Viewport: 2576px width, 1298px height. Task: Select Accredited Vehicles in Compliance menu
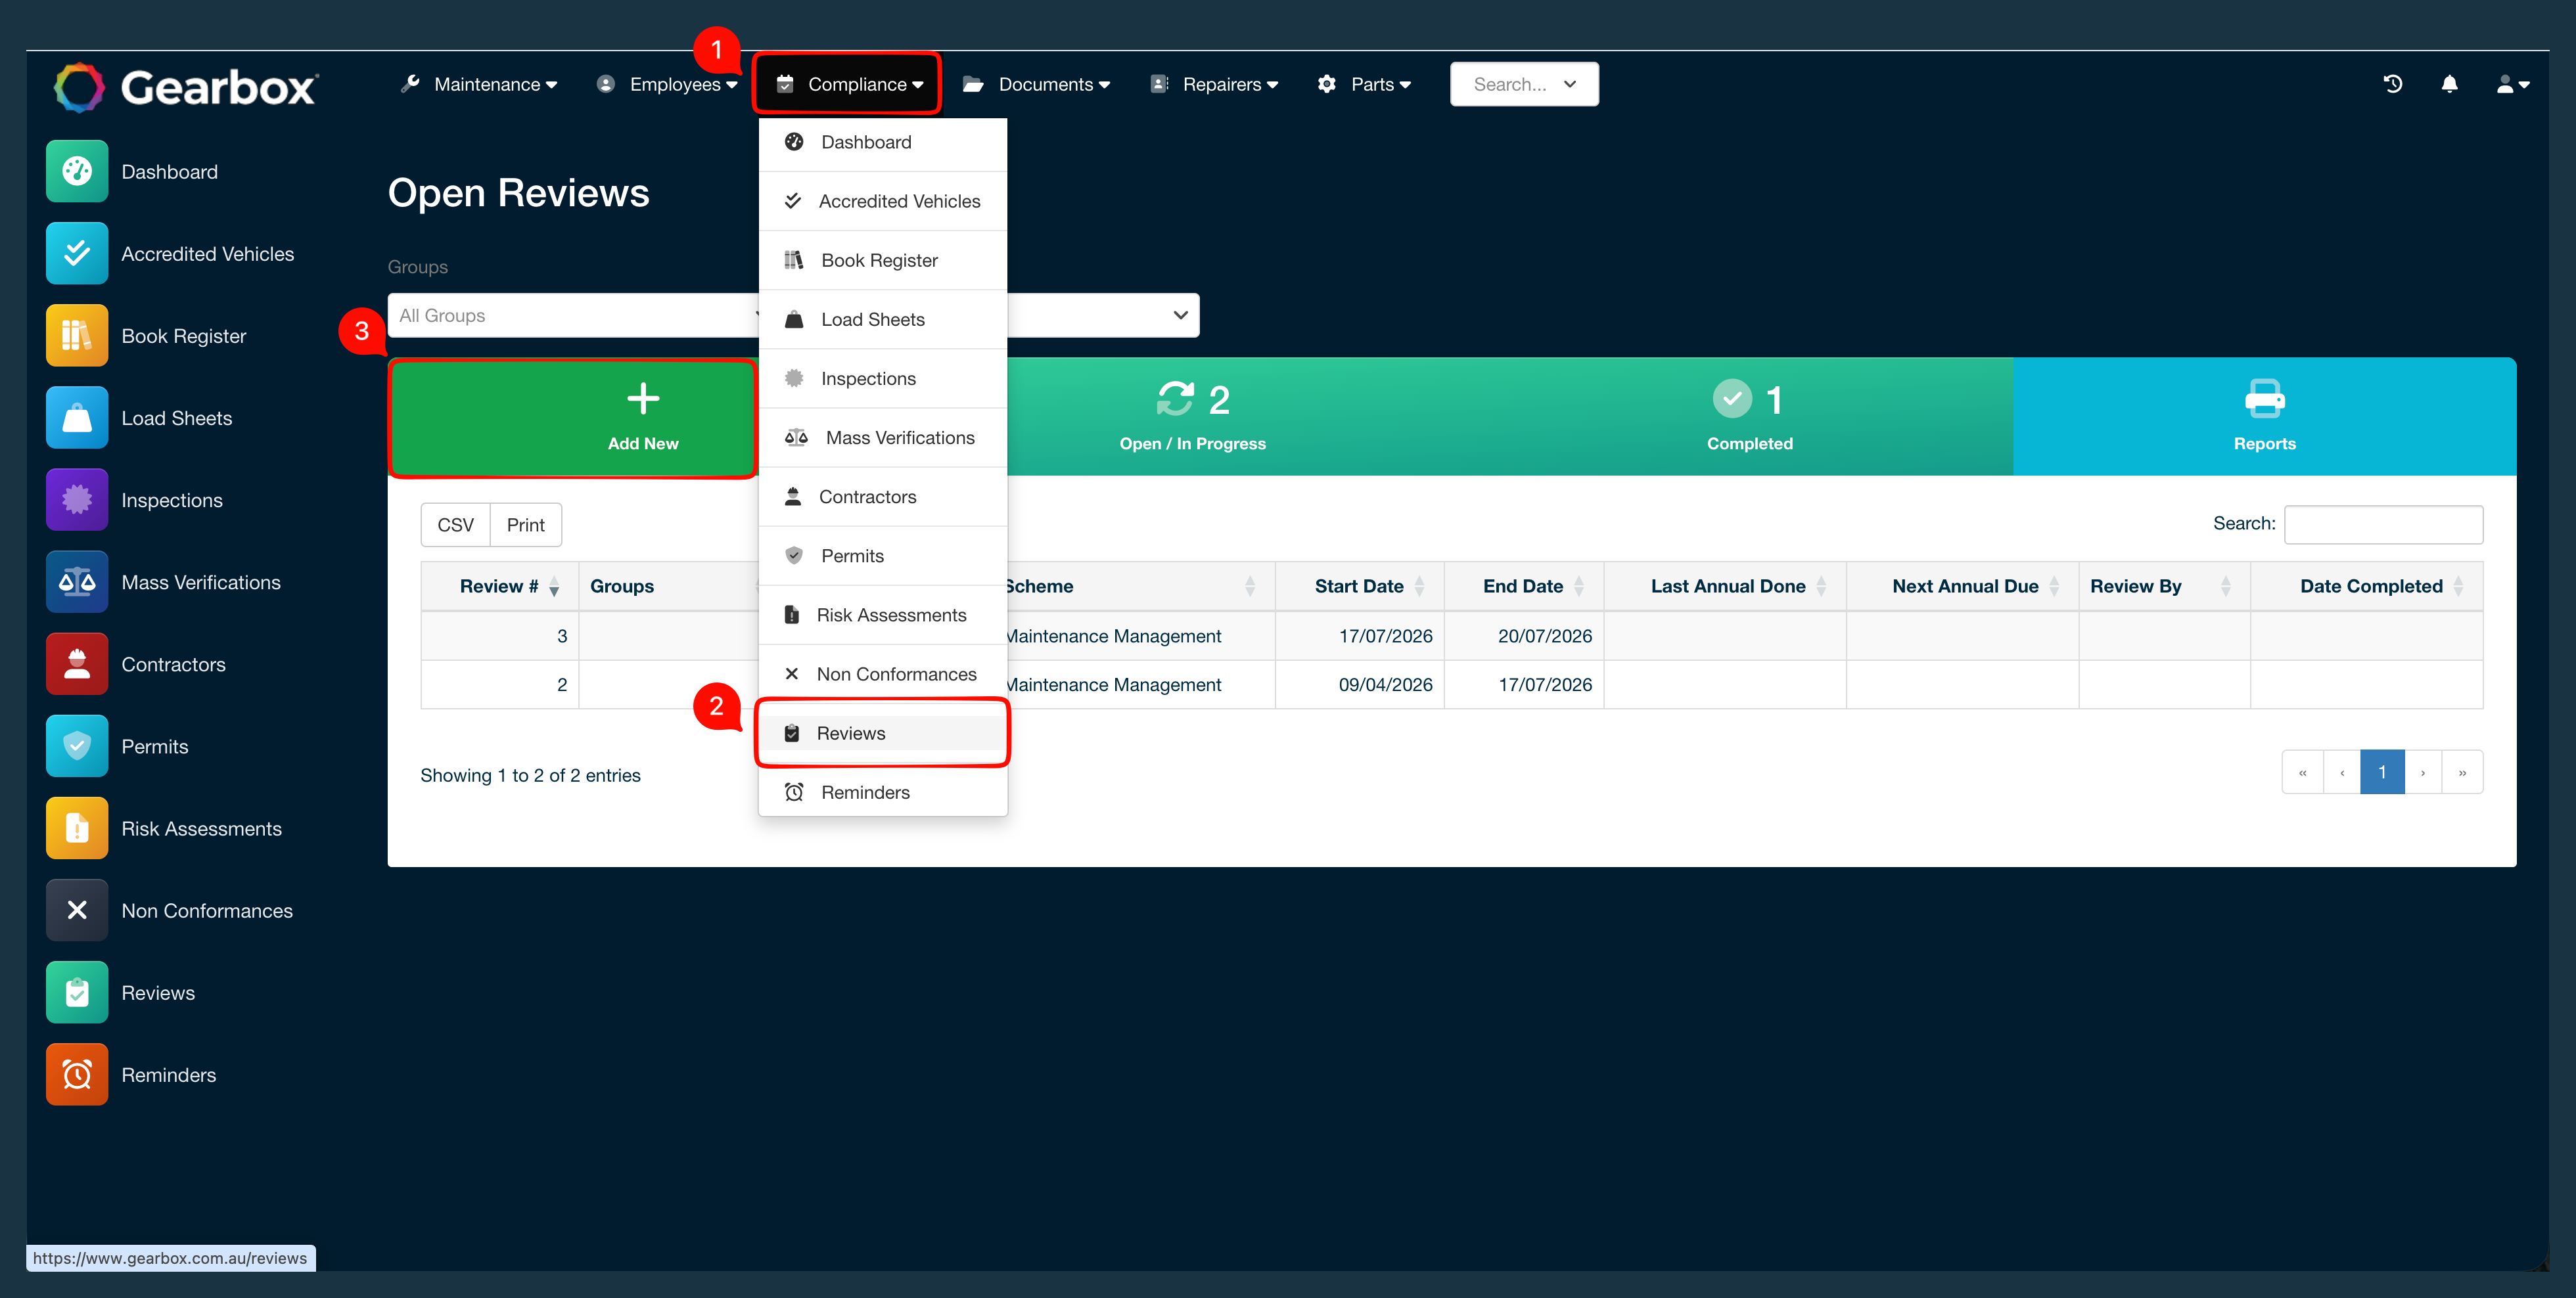(883, 201)
